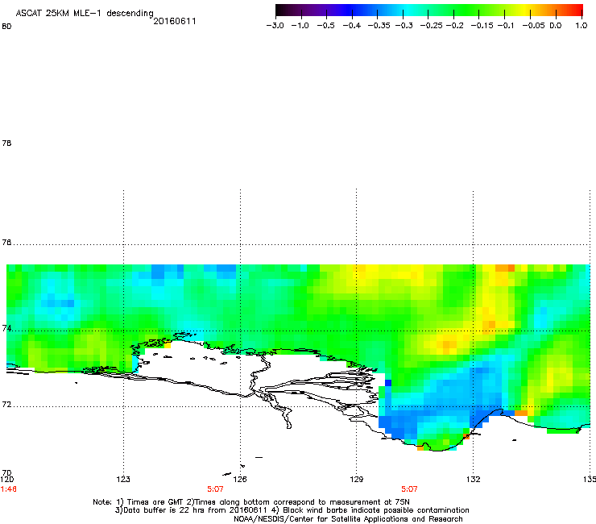Click the red end of the color bar
This screenshot has width=596, height=524.
[577, 10]
